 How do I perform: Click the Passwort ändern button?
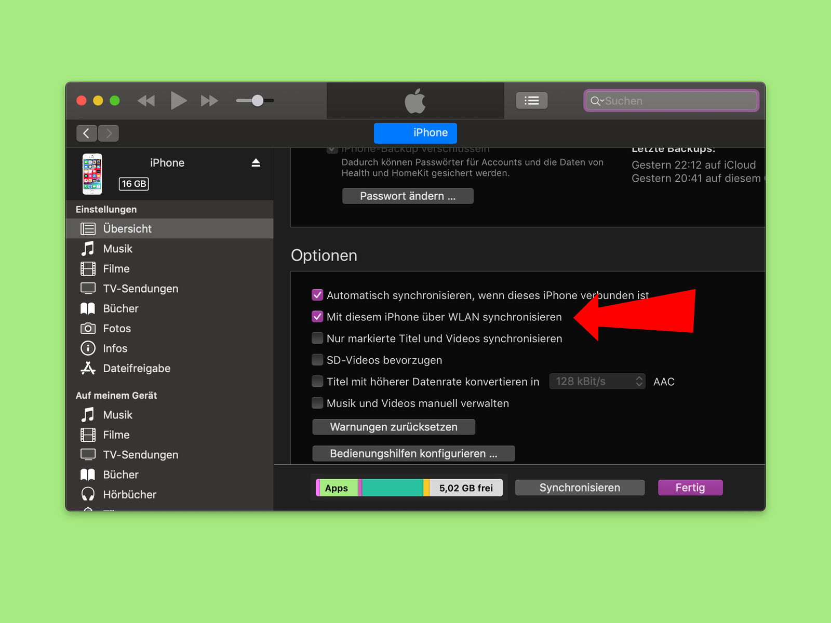(x=408, y=196)
